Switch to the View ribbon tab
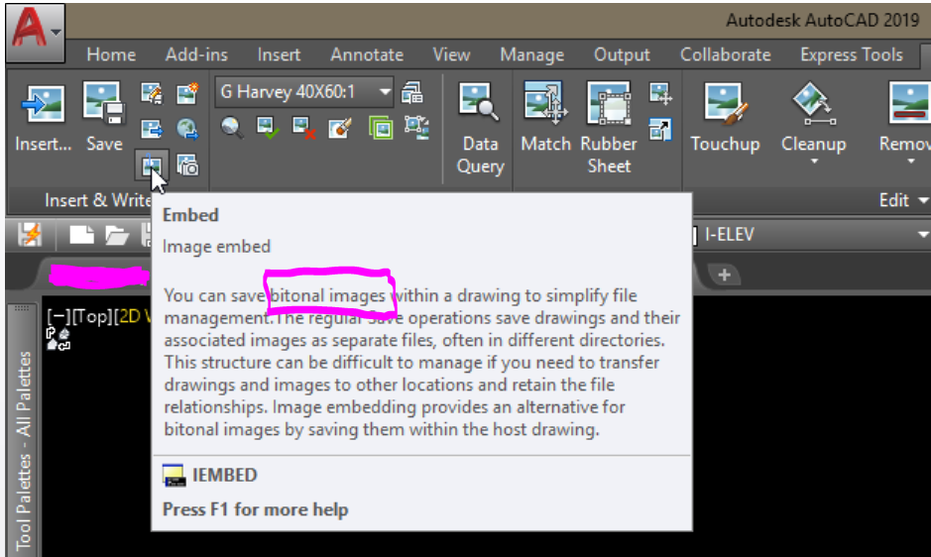Viewport: 931px width, 557px height. [451, 55]
